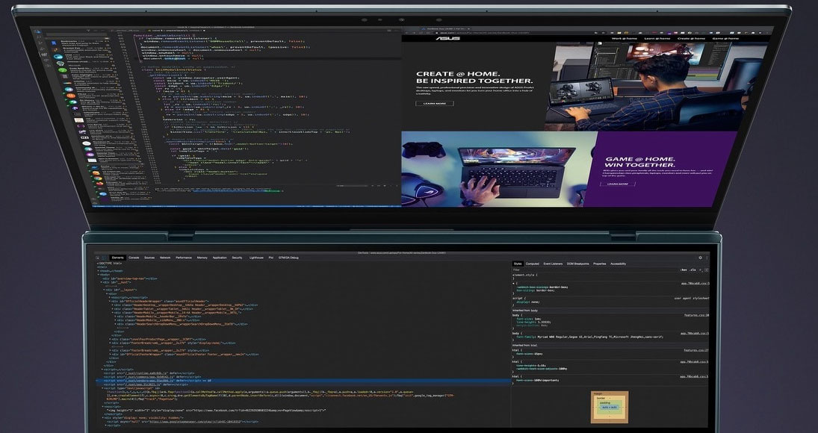Screen dimensions: 818x433
Task: Select the Accessibility pane tab
Action: [x=619, y=264]
